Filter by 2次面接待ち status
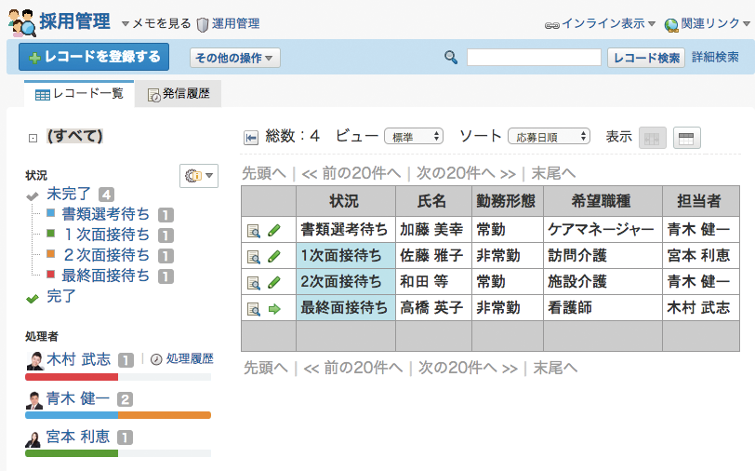 (105, 254)
